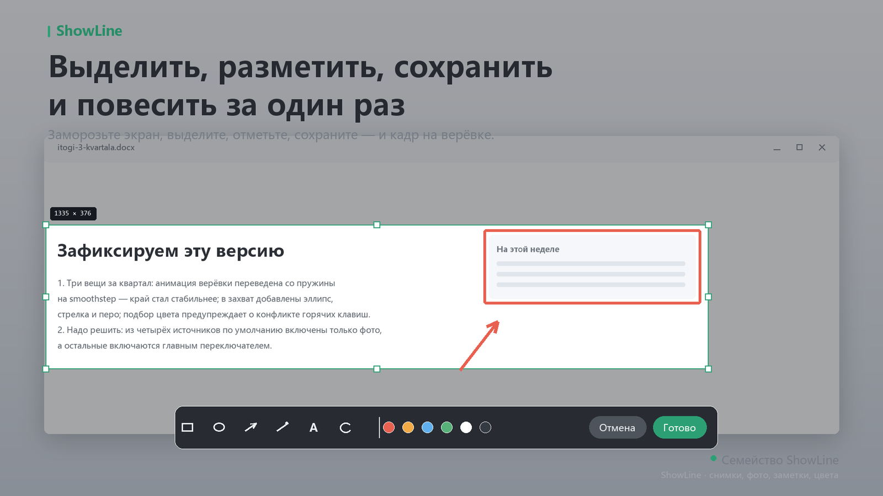Click the На этой неделе card title
Viewport: 883px width, 496px height.
pos(528,249)
